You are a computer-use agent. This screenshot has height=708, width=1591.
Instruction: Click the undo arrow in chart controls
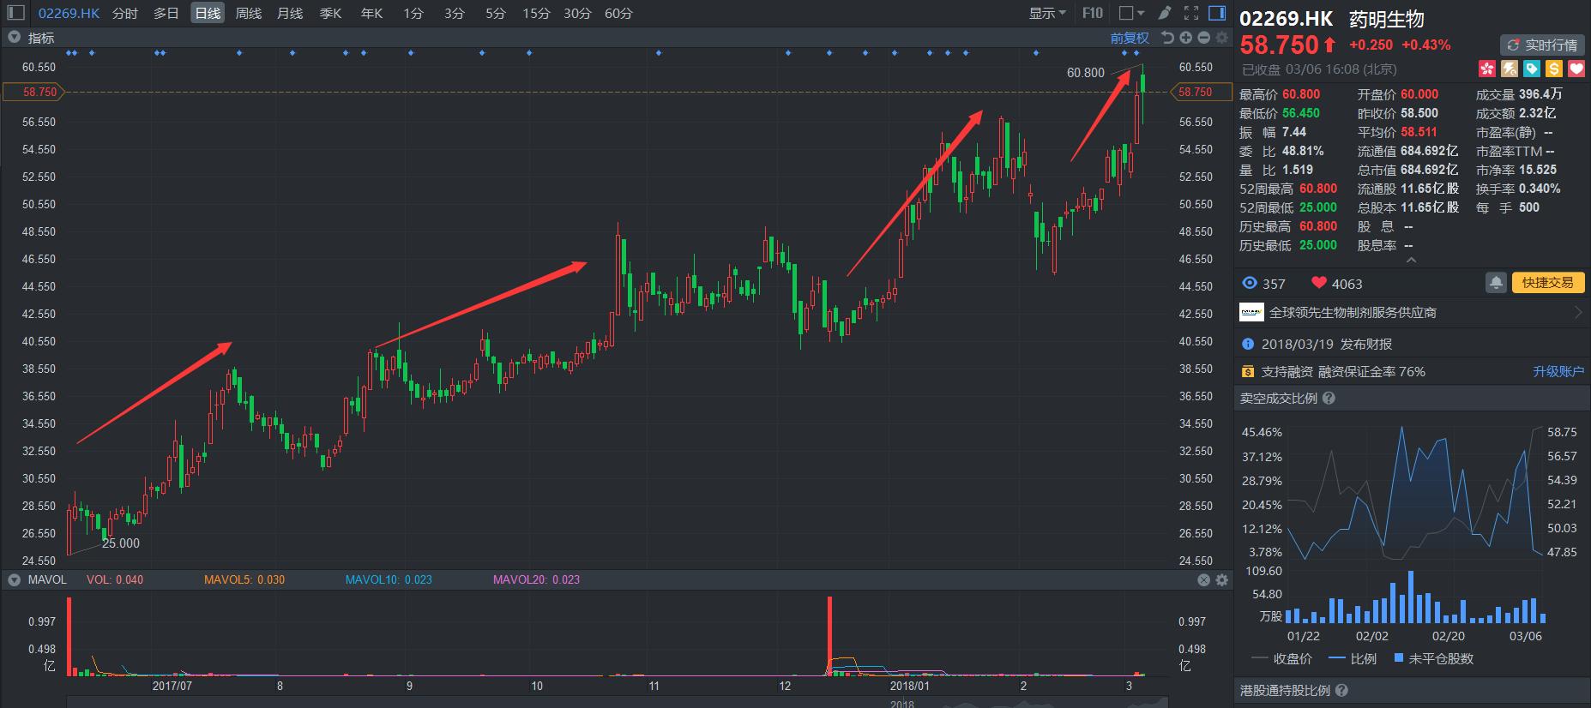click(1167, 38)
